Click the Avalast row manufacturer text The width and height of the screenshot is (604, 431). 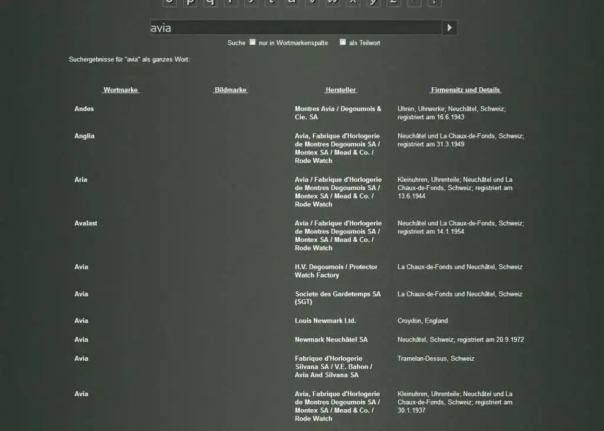[338, 235]
